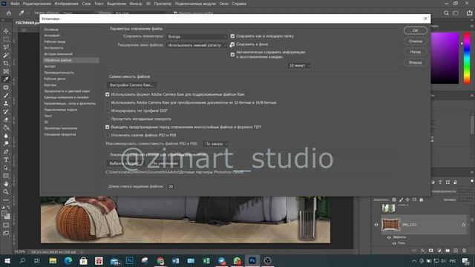Select the Frame tool

(6, 71)
